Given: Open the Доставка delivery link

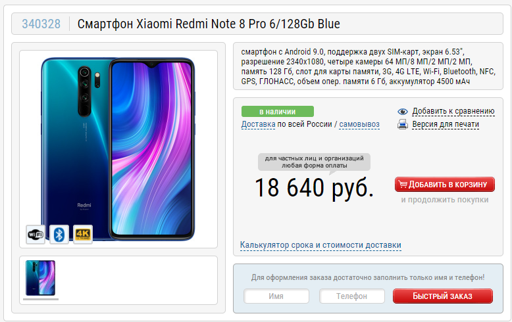Looking at the screenshot, I should pos(258,124).
